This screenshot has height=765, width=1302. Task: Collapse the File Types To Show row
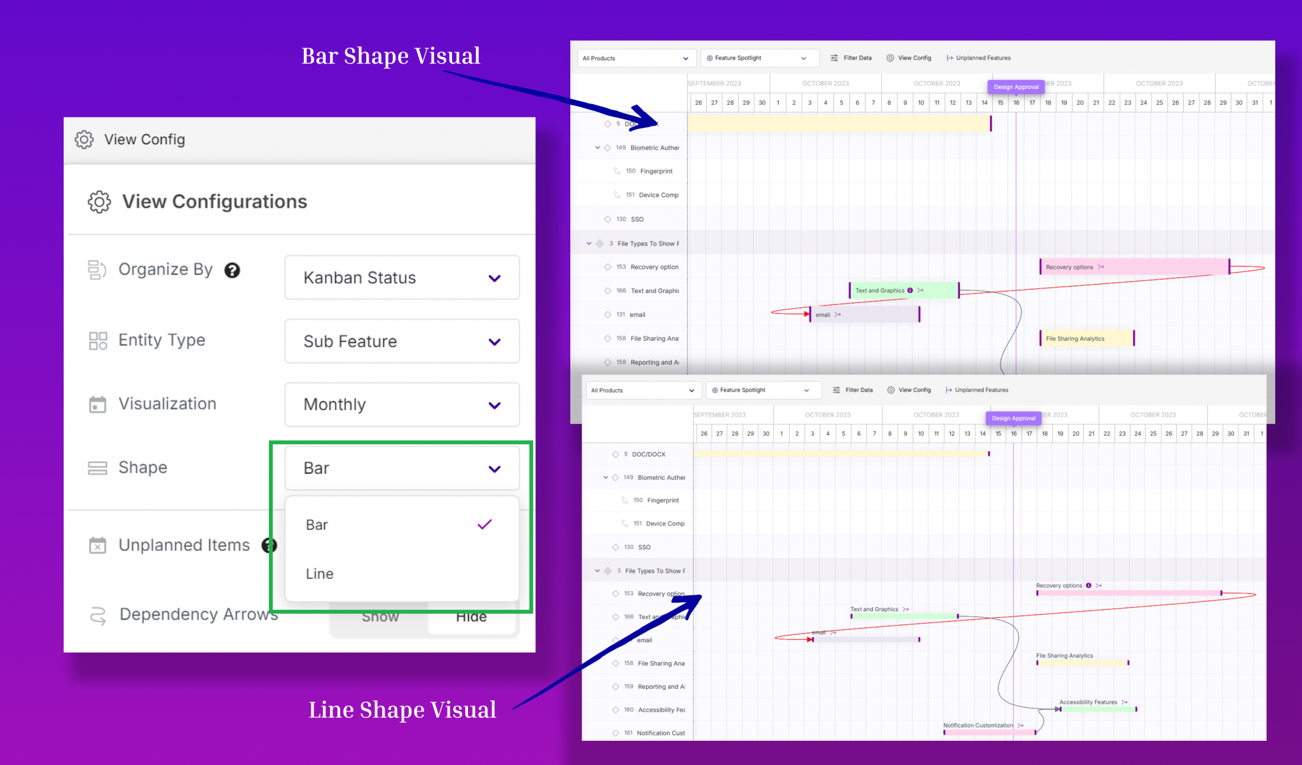tap(588, 243)
